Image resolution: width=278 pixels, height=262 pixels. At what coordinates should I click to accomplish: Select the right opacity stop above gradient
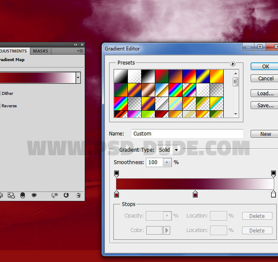[x=273, y=174]
